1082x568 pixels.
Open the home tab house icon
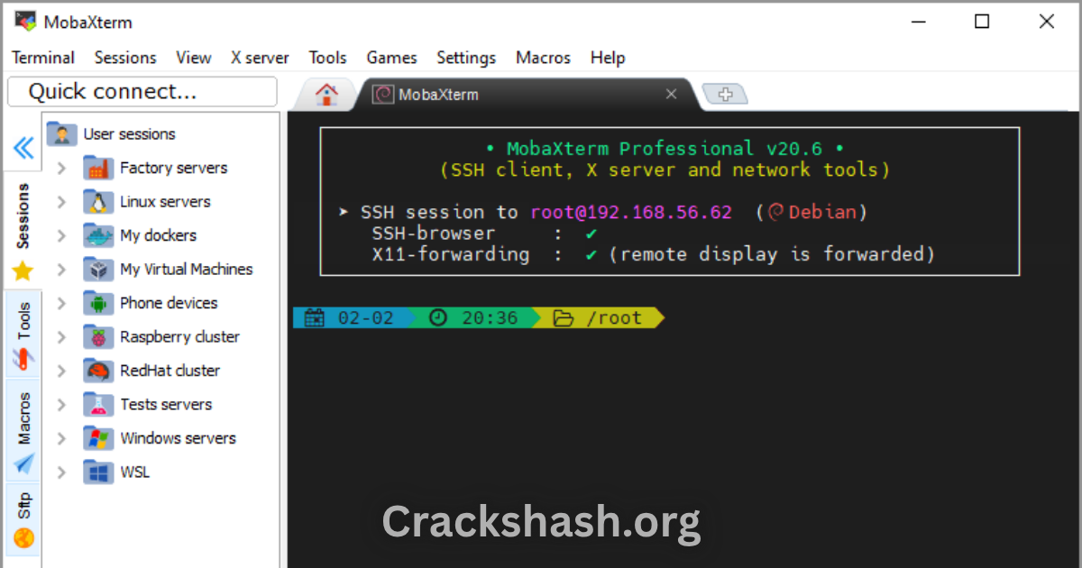(x=326, y=94)
